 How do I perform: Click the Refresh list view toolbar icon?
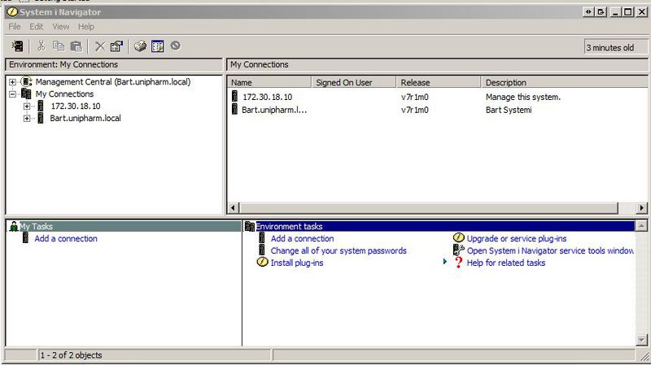point(158,46)
